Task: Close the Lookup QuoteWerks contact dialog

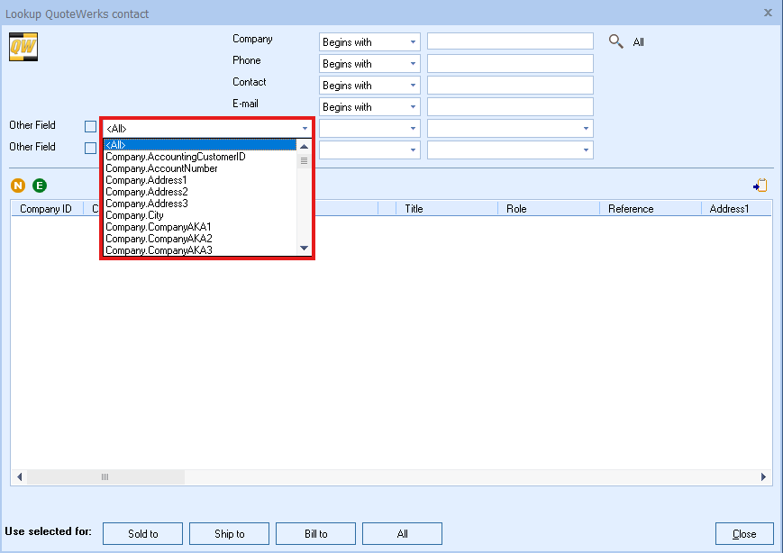Action: point(768,13)
